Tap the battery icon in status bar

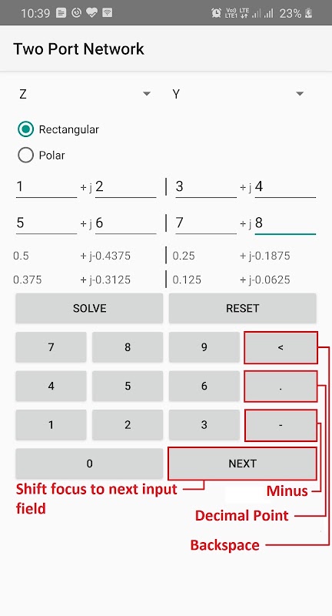click(x=309, y=13)
